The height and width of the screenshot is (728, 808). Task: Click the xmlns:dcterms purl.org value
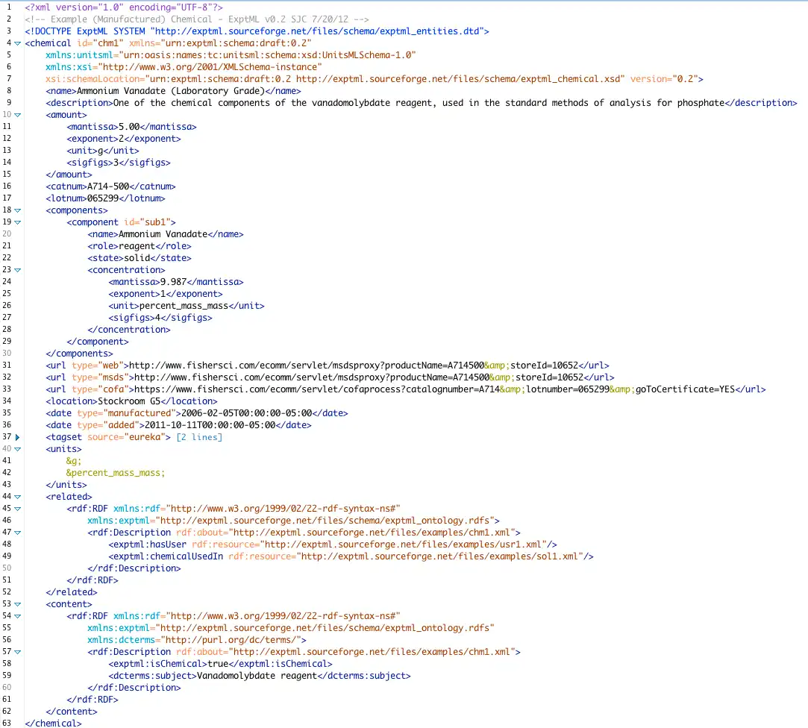(231, 639)
